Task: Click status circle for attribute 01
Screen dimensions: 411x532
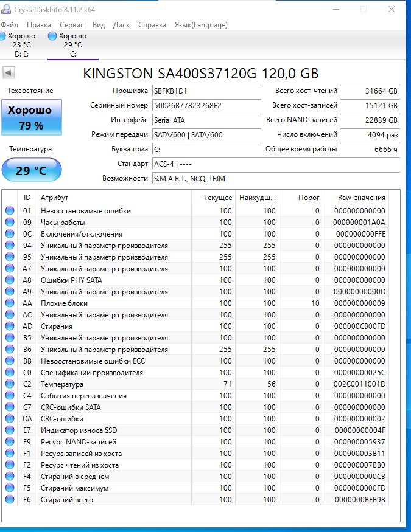Action: pos(10,211)
